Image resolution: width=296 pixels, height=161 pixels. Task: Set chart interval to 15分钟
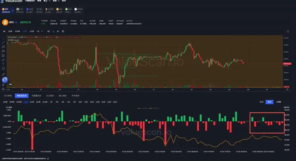click(17, 31)
